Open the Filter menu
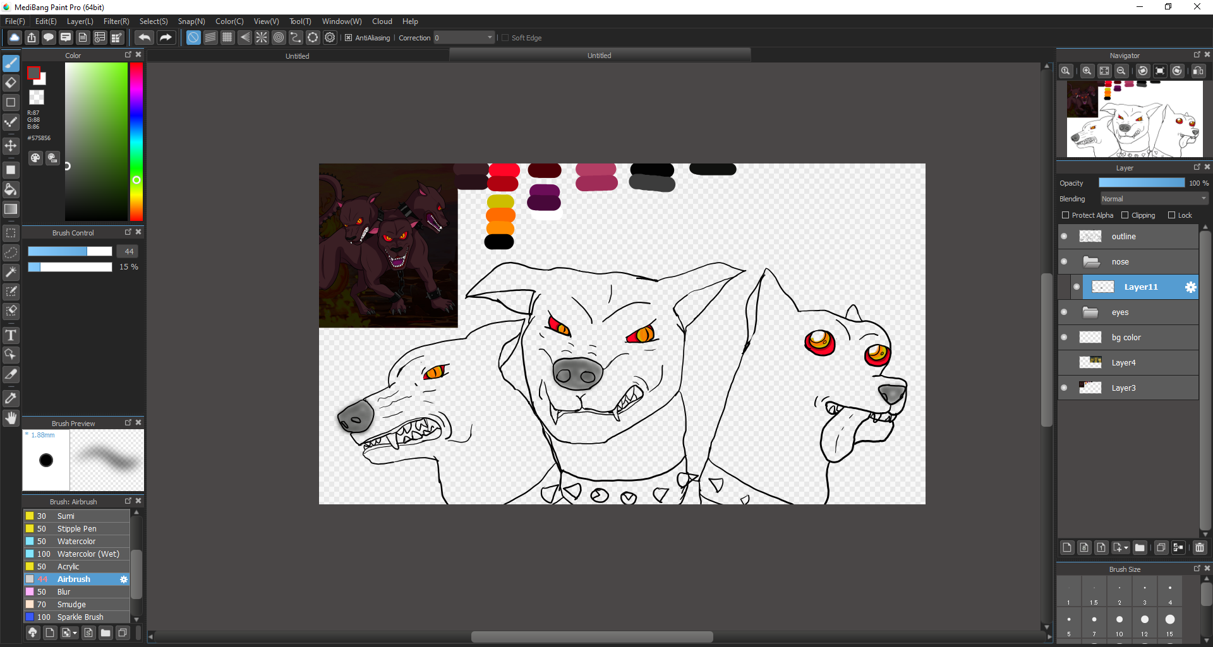1213x647 pixels. pyautogui.click(x=116, y=21)
